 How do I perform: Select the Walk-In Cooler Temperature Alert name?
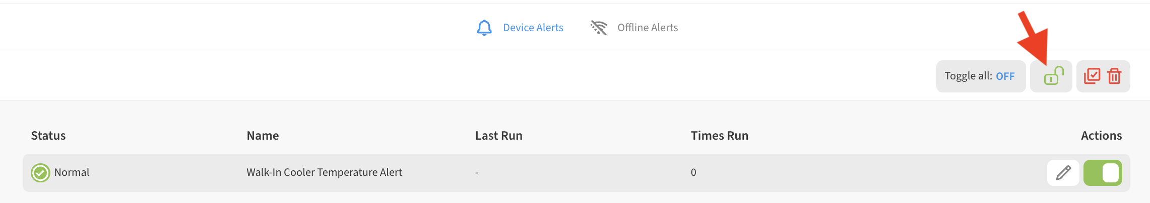pyautogui.click(x=324, y=172)
